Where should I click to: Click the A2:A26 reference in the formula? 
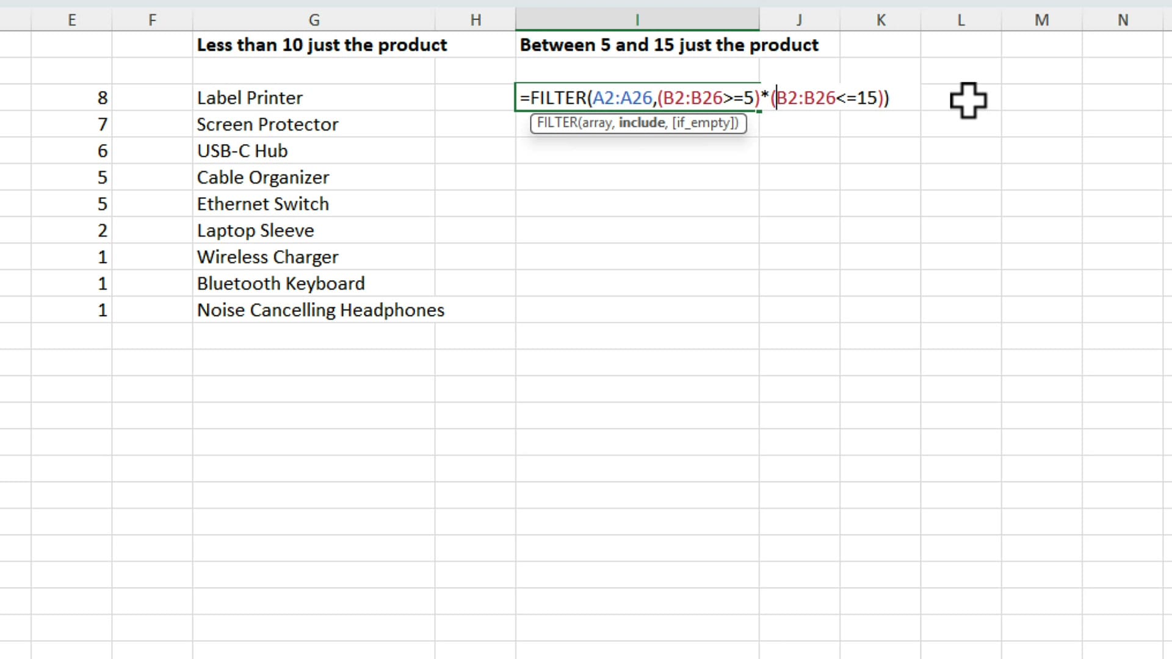[x=622, y=98]
